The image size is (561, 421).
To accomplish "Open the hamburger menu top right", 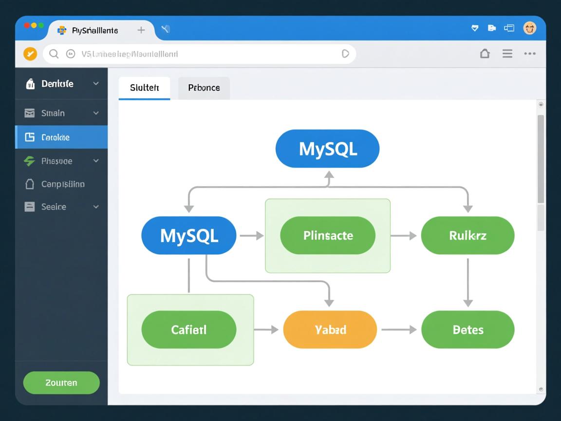I will (x=507, y=54).
